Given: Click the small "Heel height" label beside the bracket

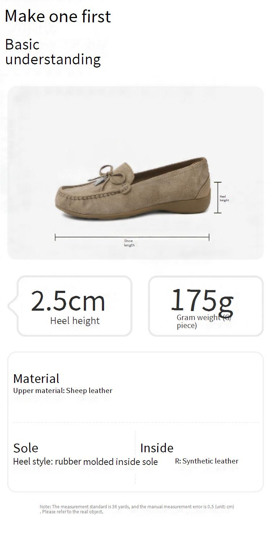Looking at the screenshot, I should click(x=224, y=198).
